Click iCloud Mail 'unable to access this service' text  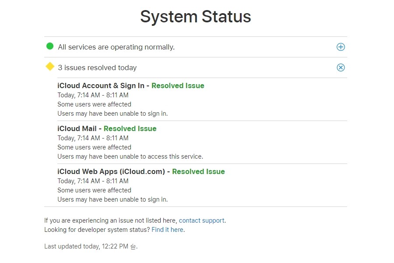click(x=130, y=156)
